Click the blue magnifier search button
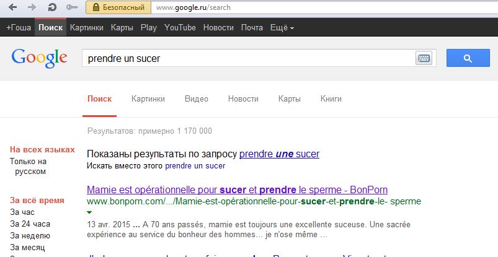This screenshot has height=257, width=498. pos(468,58)
